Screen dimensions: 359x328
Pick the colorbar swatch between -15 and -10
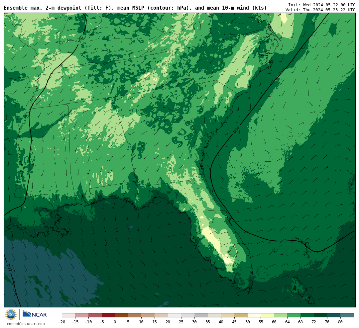coord(82,315)
